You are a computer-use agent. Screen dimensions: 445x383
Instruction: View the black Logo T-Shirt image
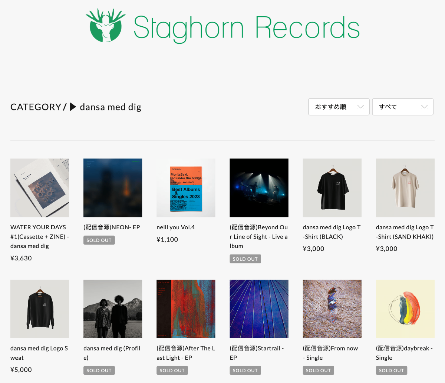click(x=332, y=188)
